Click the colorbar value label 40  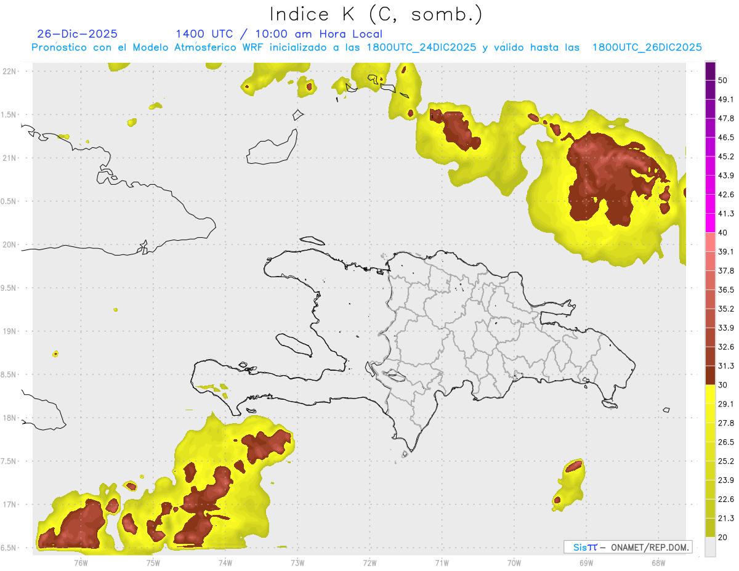coord(723,233)
